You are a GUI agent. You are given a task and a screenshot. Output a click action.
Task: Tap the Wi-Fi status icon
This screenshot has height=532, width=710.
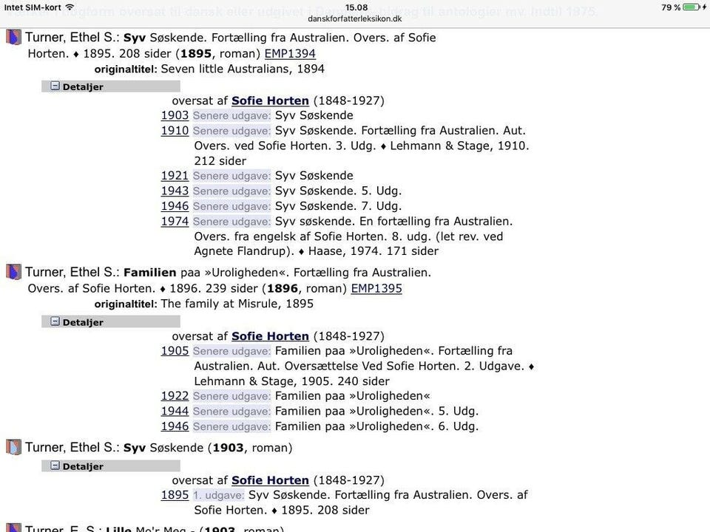click(x=70, y=7)
